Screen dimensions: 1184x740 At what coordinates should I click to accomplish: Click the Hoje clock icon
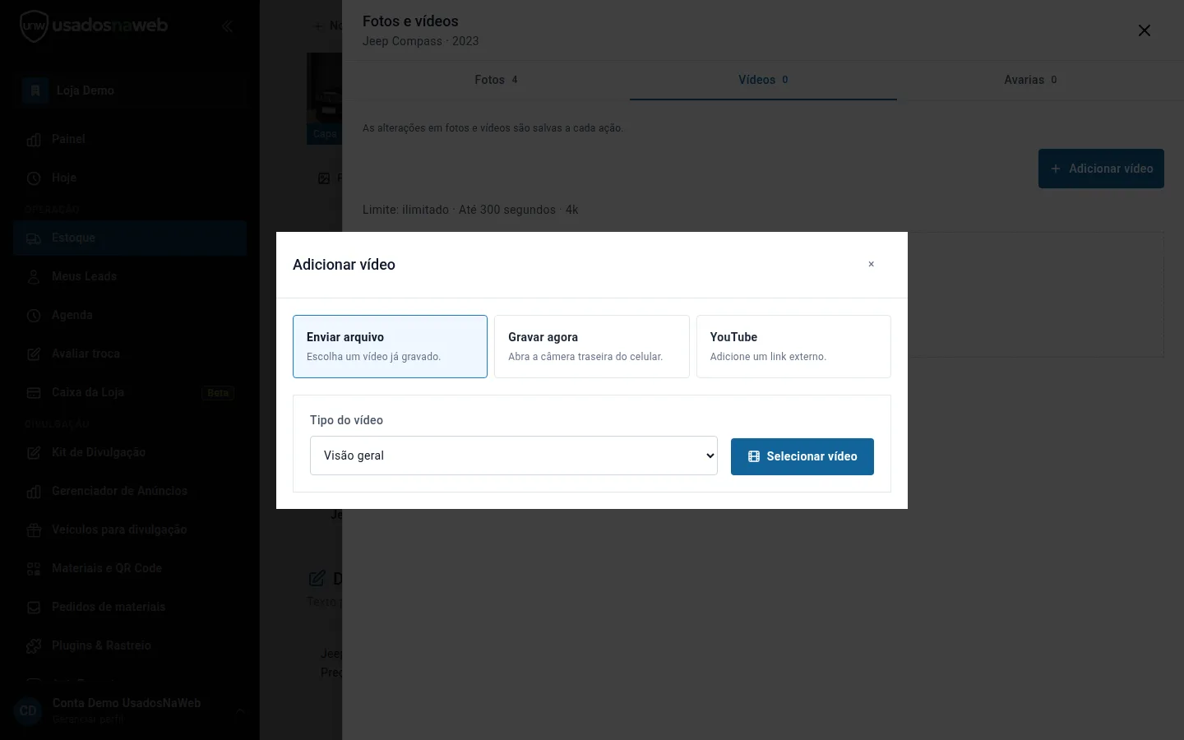34,178
